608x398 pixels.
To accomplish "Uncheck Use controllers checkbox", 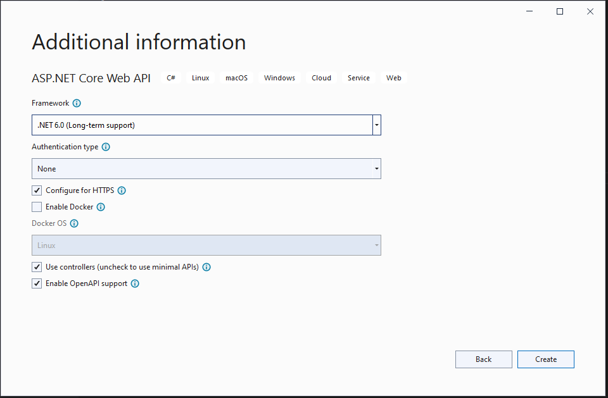I will coord(37,267).
